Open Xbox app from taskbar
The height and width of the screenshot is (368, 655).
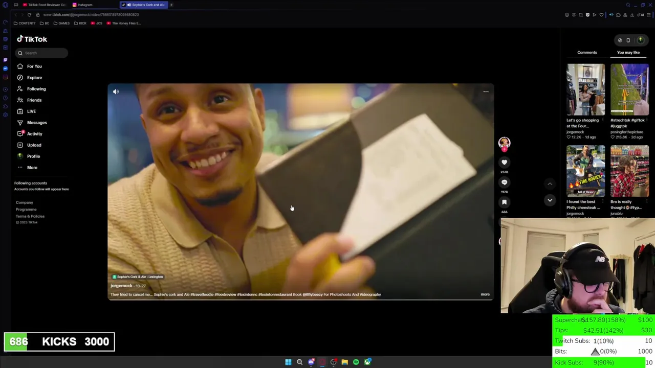pyautogui.click(x=367, y=362)
